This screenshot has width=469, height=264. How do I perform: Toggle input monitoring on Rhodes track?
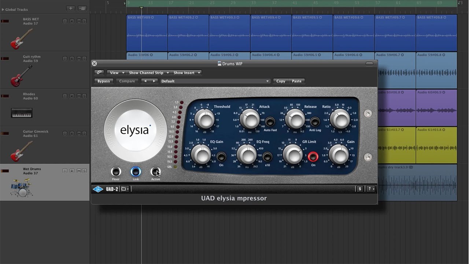click(65, 96)
